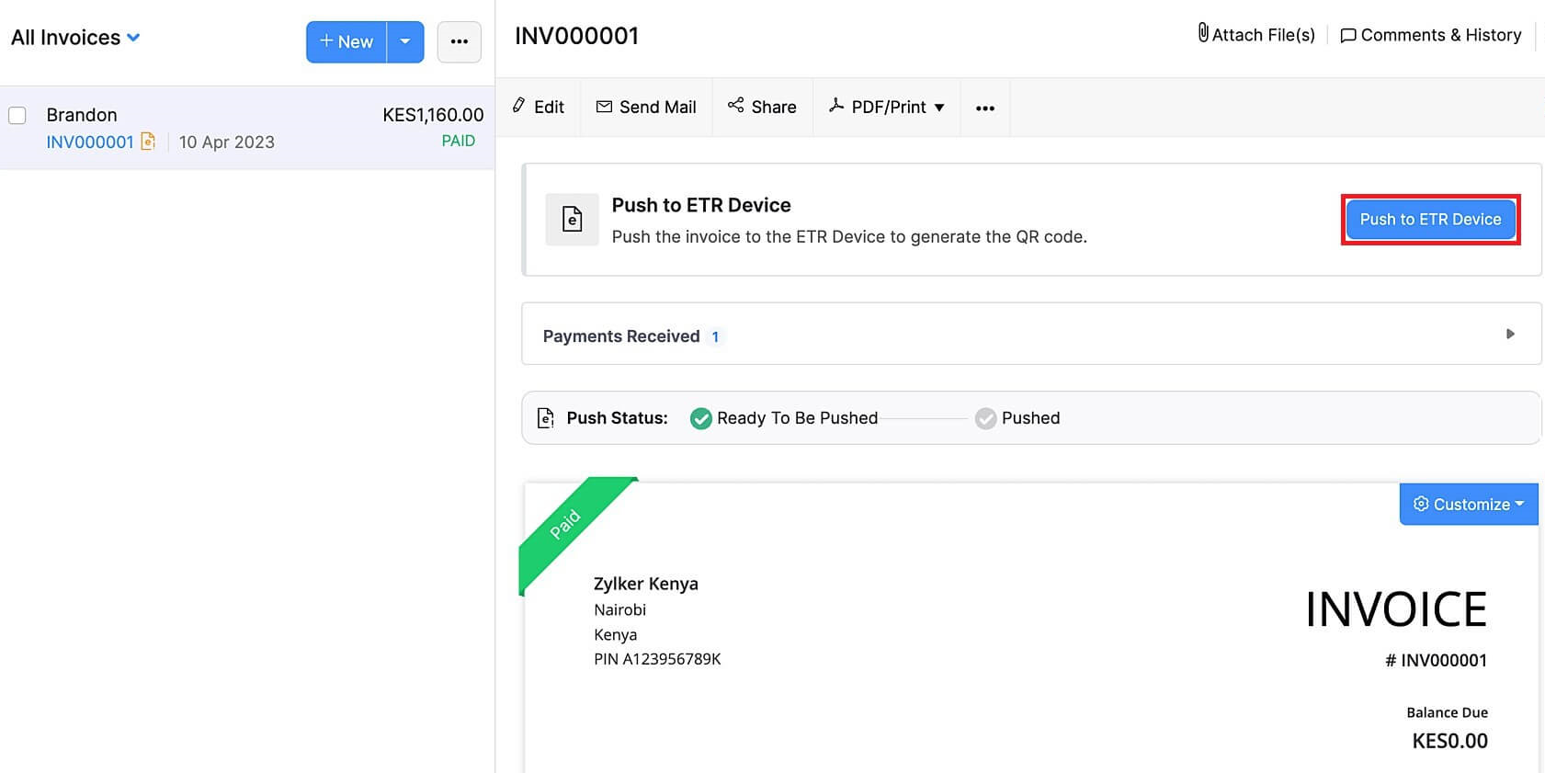Open the INV000001 link in list
The image size is (1545, 773).
[90, 142]
